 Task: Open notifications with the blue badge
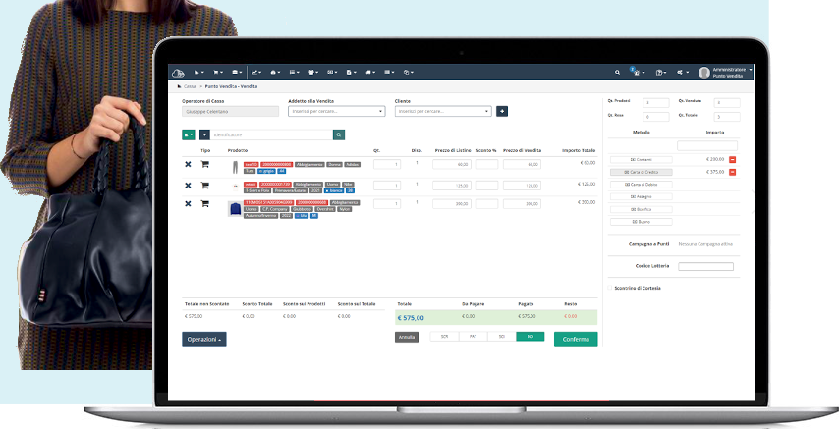[637, 72]
